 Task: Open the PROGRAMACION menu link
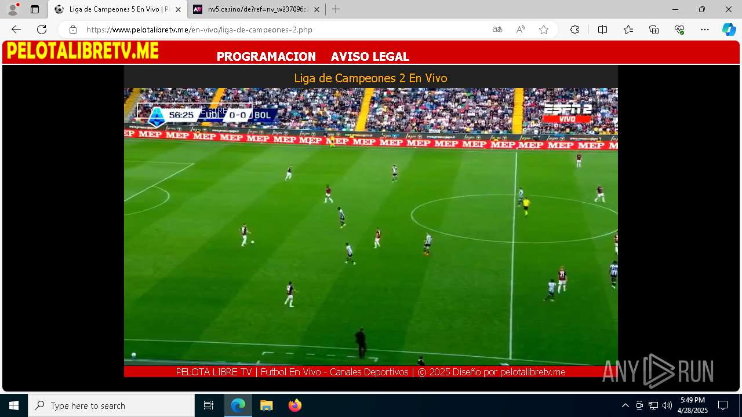266,57
